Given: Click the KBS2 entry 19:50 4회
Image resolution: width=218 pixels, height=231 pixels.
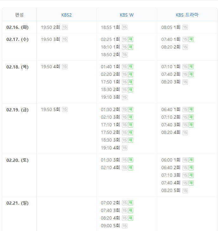Looking at the screenshot, I should (x=50, y=67).
